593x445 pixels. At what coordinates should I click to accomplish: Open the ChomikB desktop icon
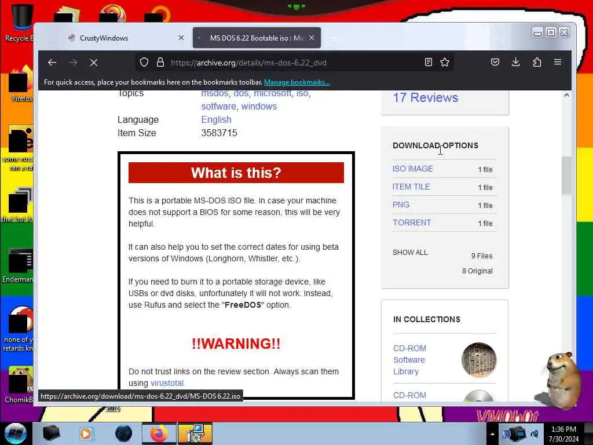coord(19,385)
